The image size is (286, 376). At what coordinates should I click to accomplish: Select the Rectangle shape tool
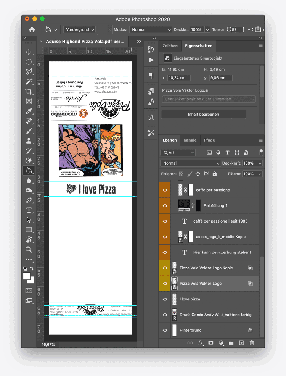click(x=29, y=230)
